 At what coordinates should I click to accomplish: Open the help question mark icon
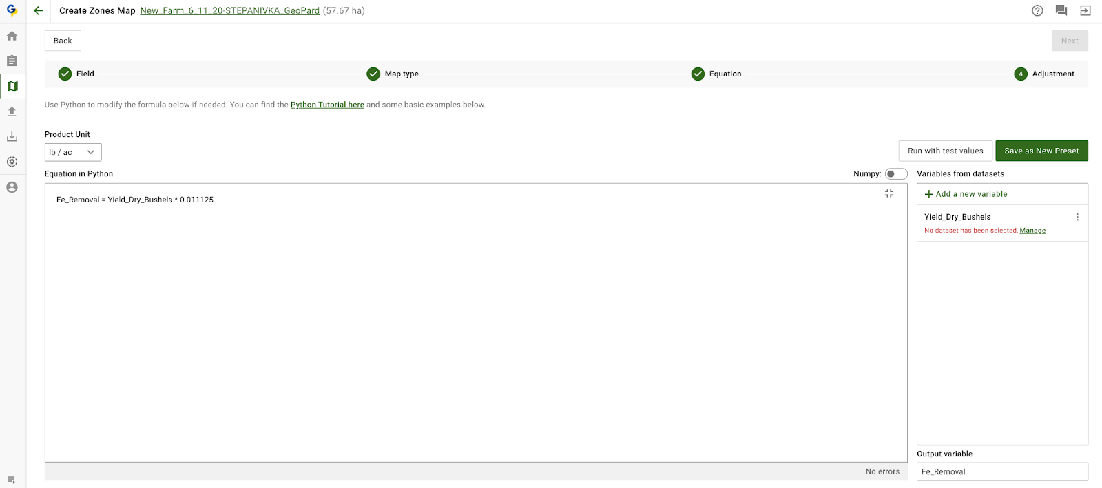pos(1037,10)
